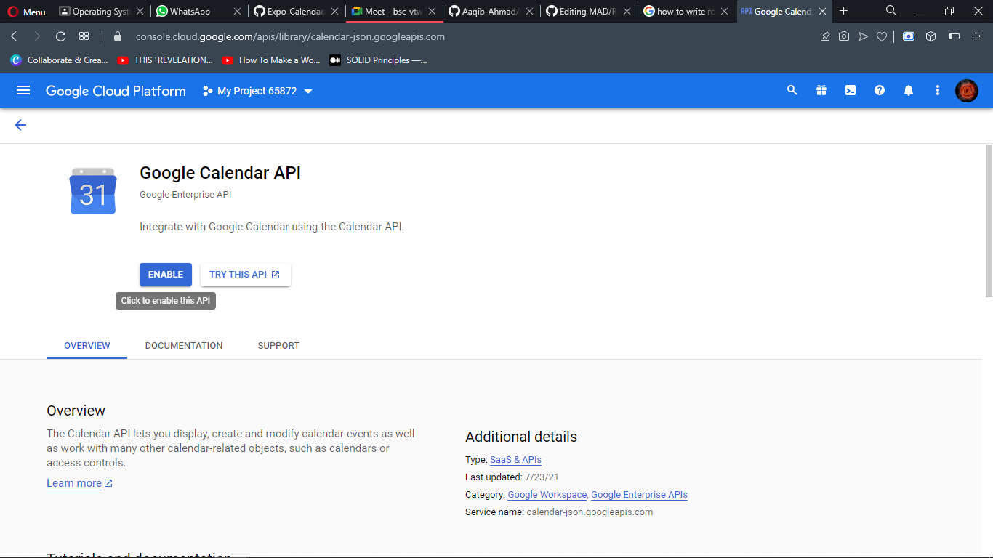
Task: Open the gift free trial icon
Action: tap(821, 90)
